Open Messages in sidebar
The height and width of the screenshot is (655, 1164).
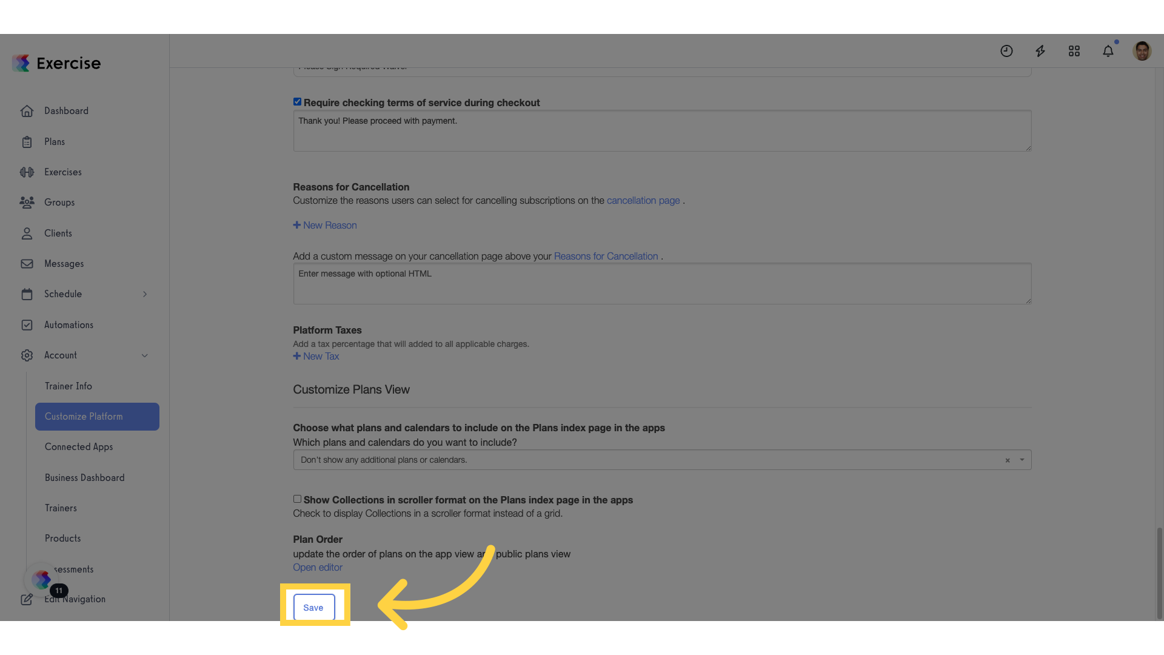tap(64, 264)
